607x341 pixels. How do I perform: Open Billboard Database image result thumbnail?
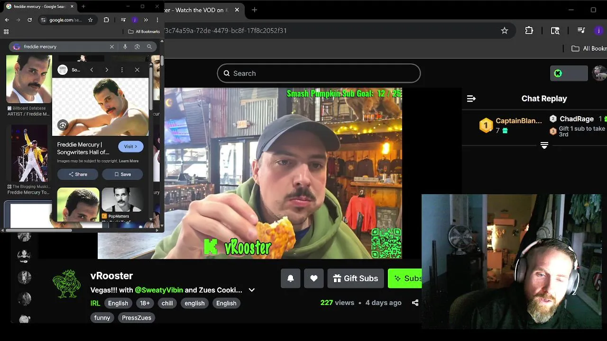[28, 79]
